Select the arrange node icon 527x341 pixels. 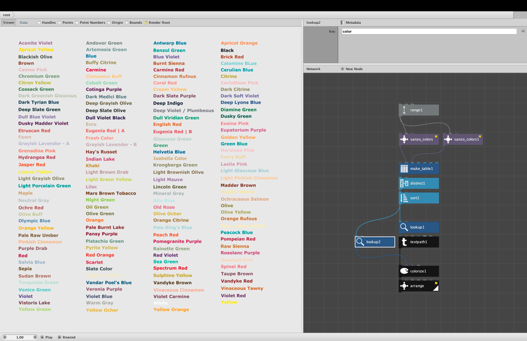pyautogui.click(x=404, y=286)
